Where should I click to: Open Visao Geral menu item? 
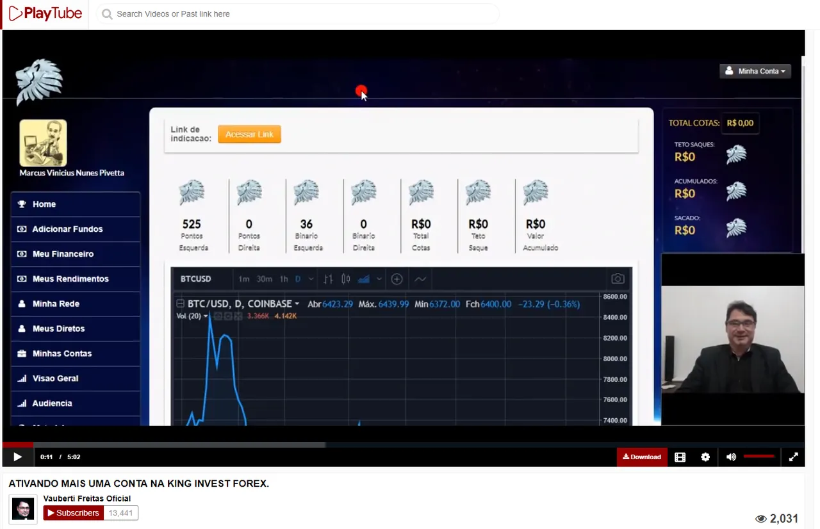point(76,379)
